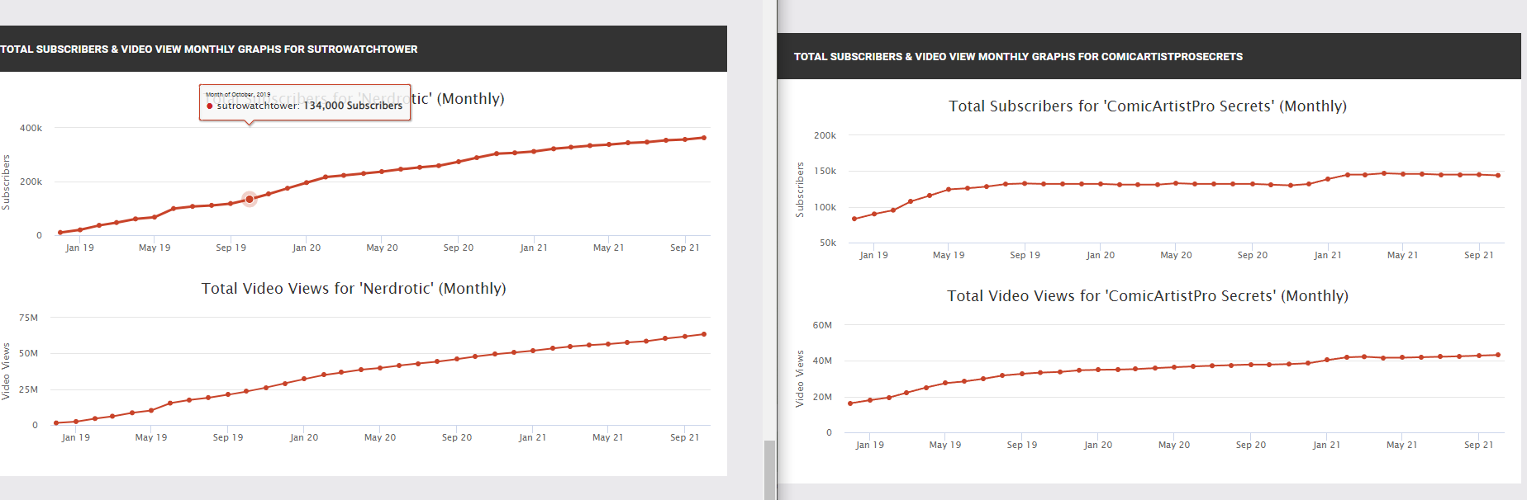Click 'Sep 21' on ComicArtistPro video views axis
Viewport: 1527px width, 500px height.
point(1479,446)
